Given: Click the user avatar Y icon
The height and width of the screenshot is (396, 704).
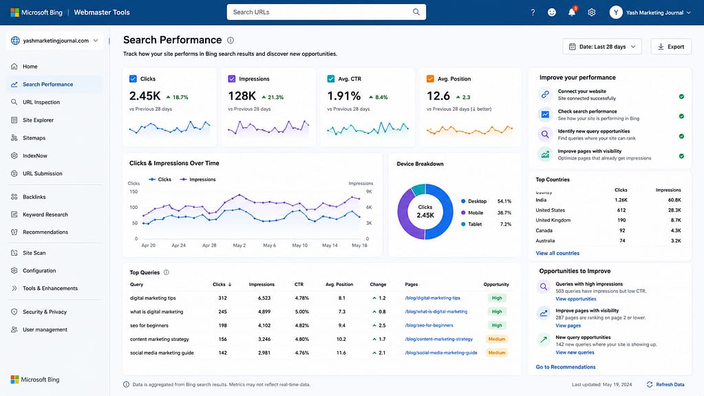Looking at the screenshot, I should pyautogui.click(x=615, y=12).
